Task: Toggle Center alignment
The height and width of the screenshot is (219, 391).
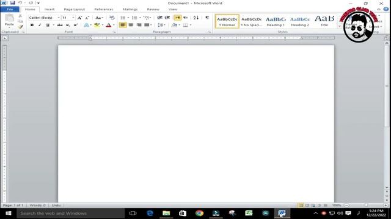Action: 131,25
